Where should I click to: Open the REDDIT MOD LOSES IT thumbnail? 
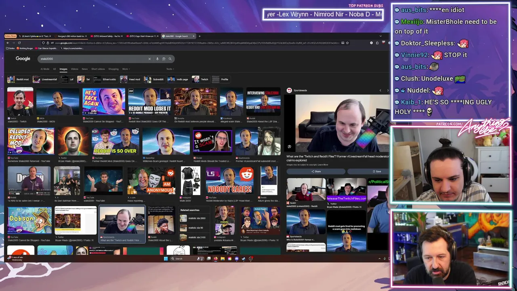click(149, 102)
